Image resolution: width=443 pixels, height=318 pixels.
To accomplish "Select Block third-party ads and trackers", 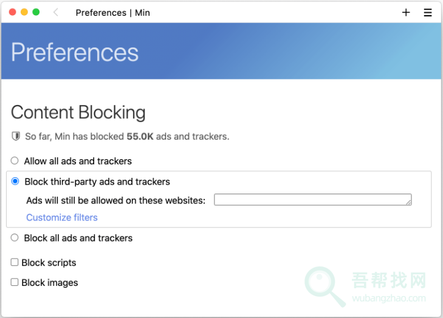I will point(15,181).
